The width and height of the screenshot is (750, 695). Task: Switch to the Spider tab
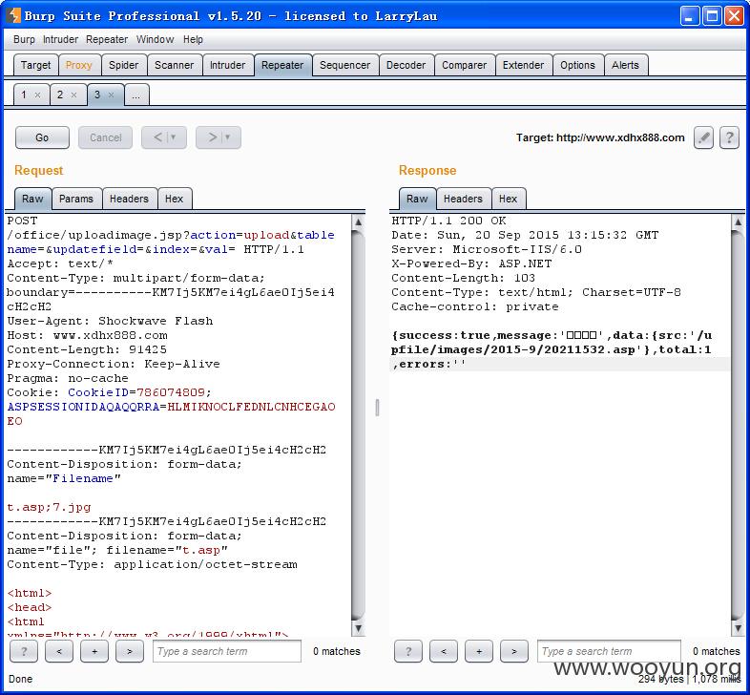123,65
